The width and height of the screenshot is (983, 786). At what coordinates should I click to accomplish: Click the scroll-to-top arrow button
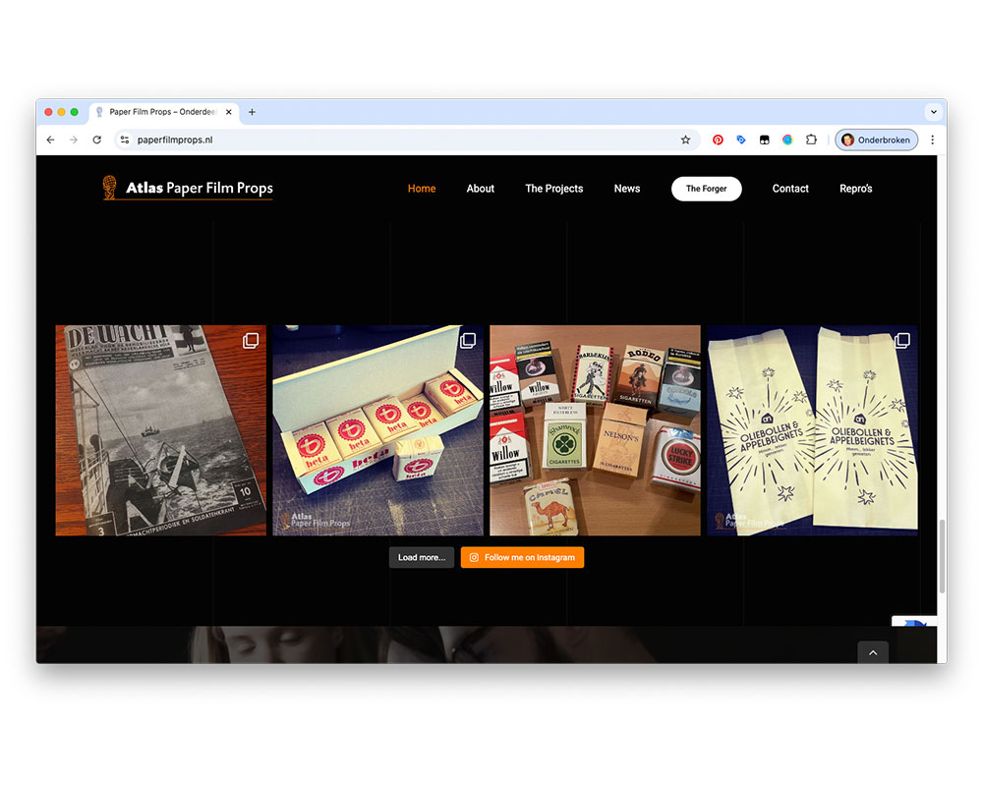tap(872, 652)
